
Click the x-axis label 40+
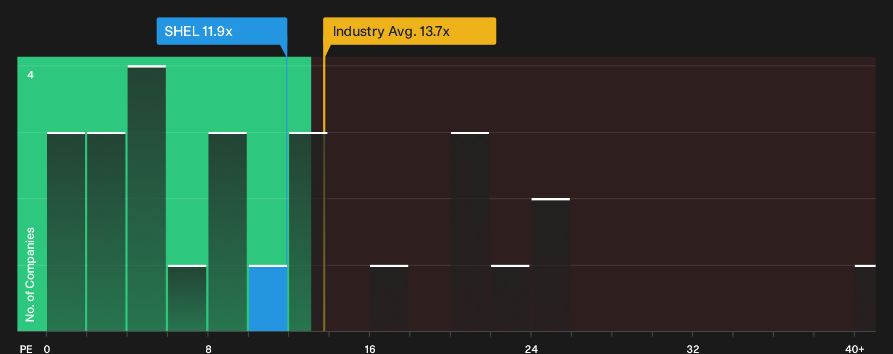tap(855, 349)
